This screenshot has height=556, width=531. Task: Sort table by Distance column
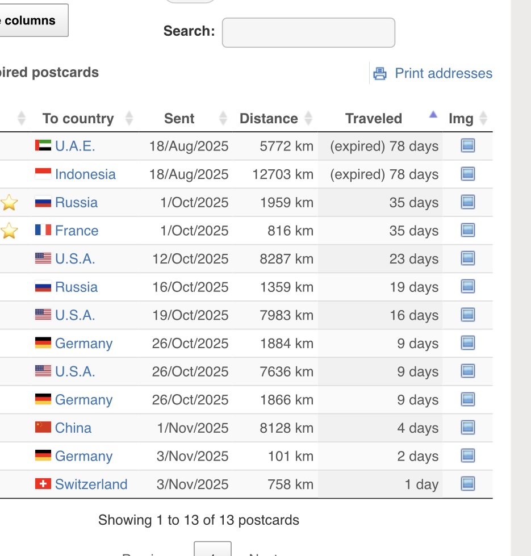(269, 119)
